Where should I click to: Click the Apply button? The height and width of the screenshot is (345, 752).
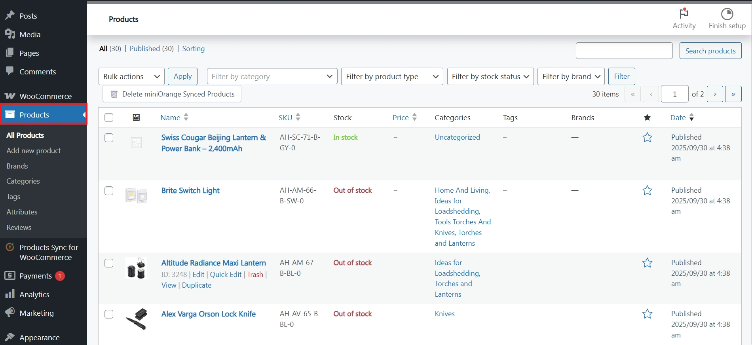coord(182,76)
